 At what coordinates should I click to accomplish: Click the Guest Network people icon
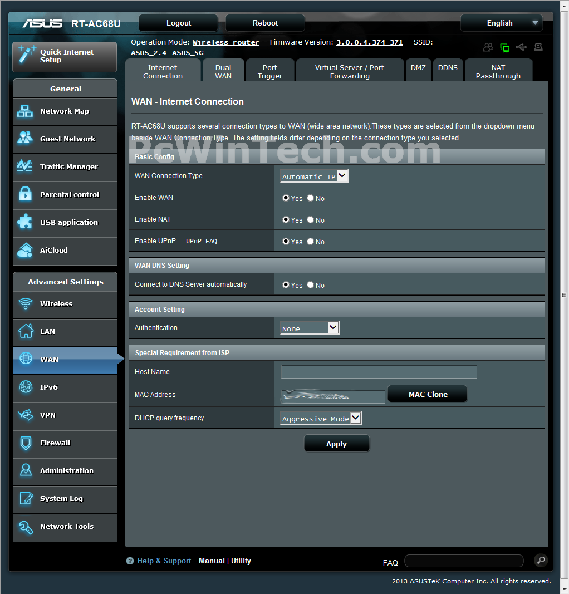pyautogui.click(x=25, y=138)
